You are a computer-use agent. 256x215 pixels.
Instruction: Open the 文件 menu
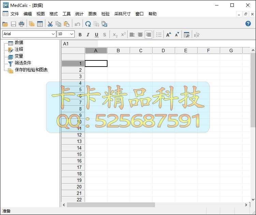[15, 14]
